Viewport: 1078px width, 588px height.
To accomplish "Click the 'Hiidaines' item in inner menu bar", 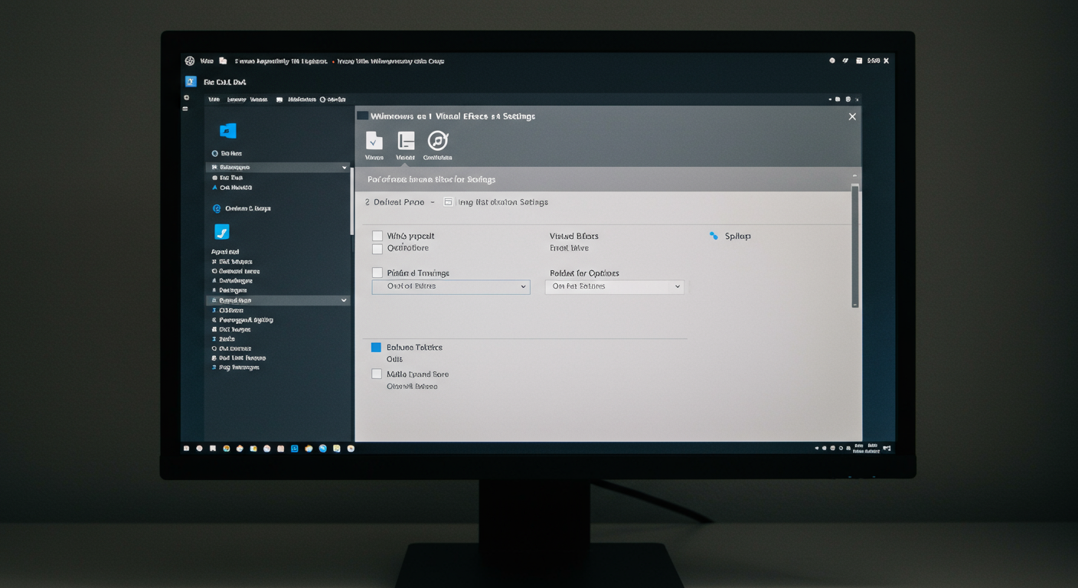I will click(x=302, y=100).
